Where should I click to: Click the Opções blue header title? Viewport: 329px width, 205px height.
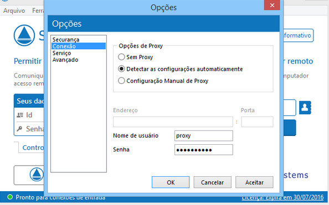(x=66, y=24)
